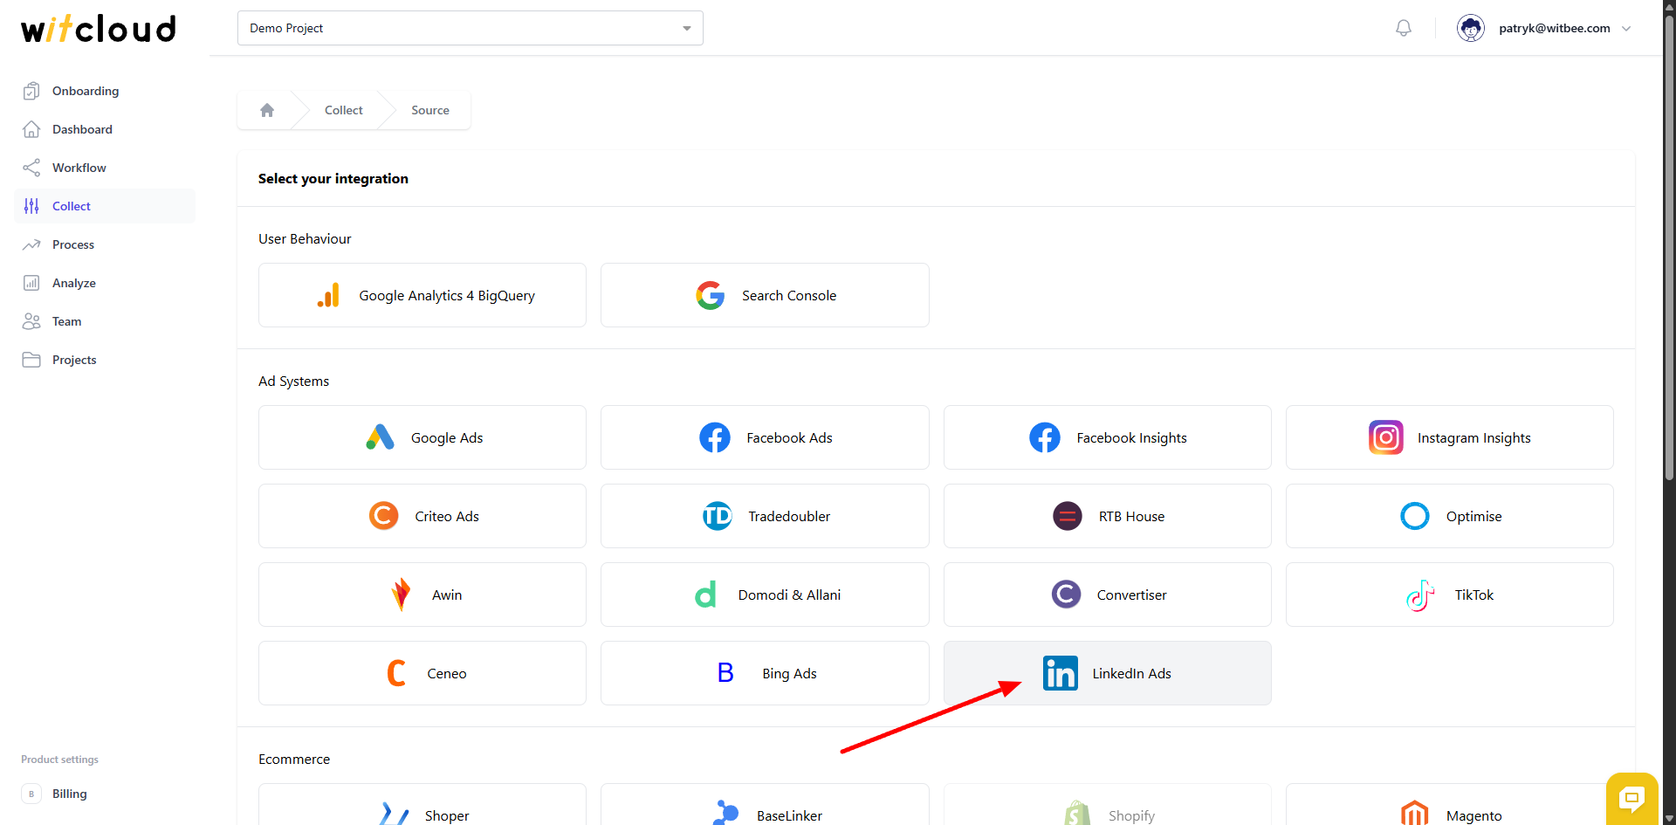Click the witcloud logo
Screen dimensions: 1676x825
[99, 28]
